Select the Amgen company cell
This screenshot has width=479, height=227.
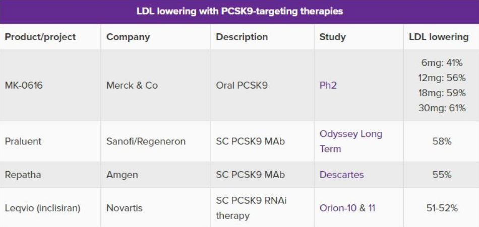coord(122,175)
